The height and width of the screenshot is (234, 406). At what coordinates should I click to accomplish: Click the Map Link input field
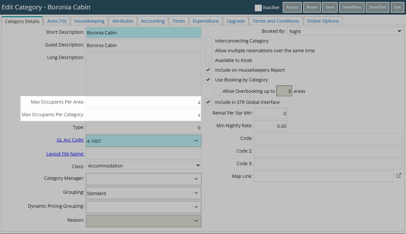point(324,177)
